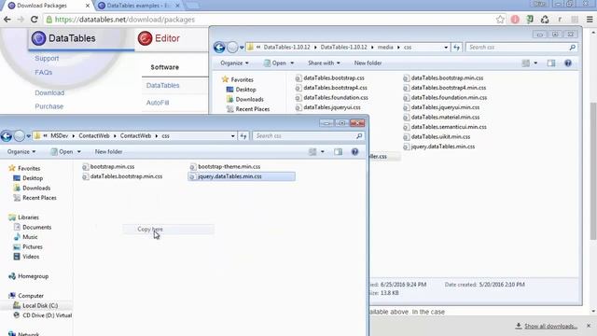Expand view options arrow in rear explorer
This screenshot has height=336, width=597.
[x=535, y=63]
